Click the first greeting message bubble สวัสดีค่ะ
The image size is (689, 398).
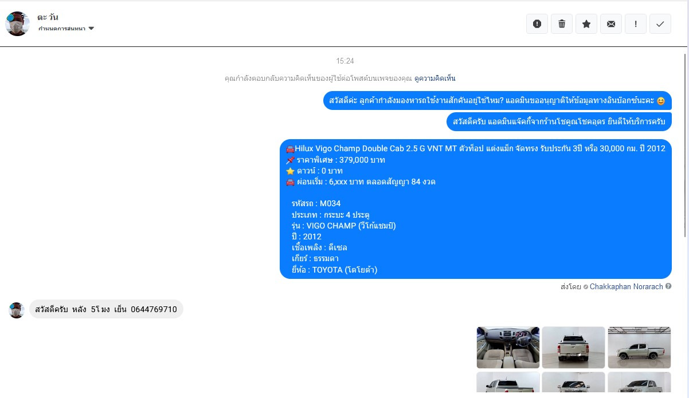pos(497,101)
